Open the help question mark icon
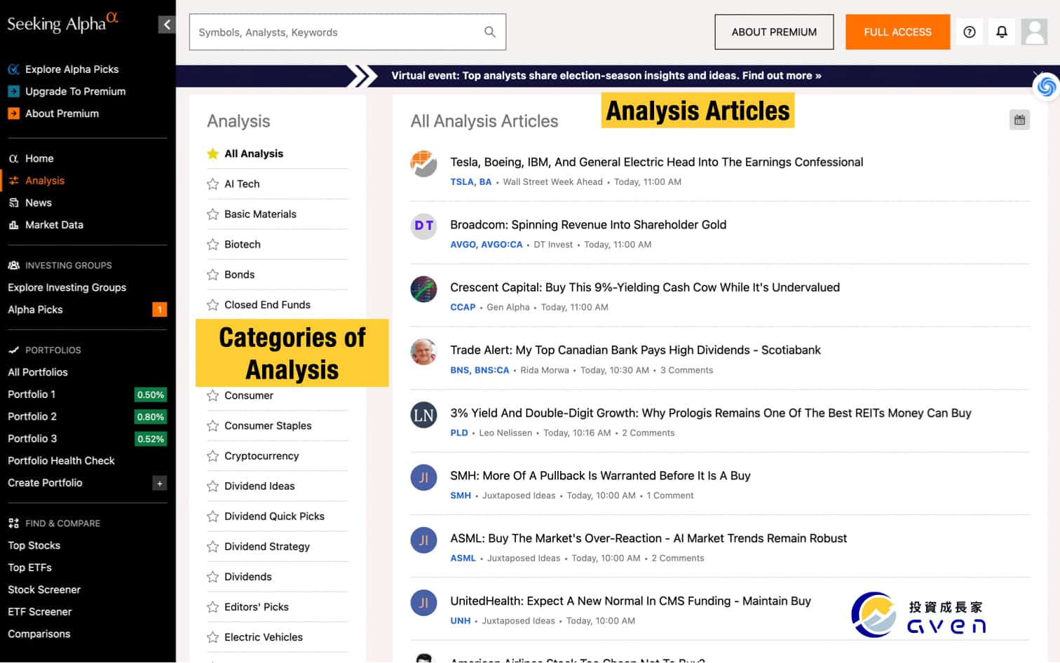 pos(970,32)
